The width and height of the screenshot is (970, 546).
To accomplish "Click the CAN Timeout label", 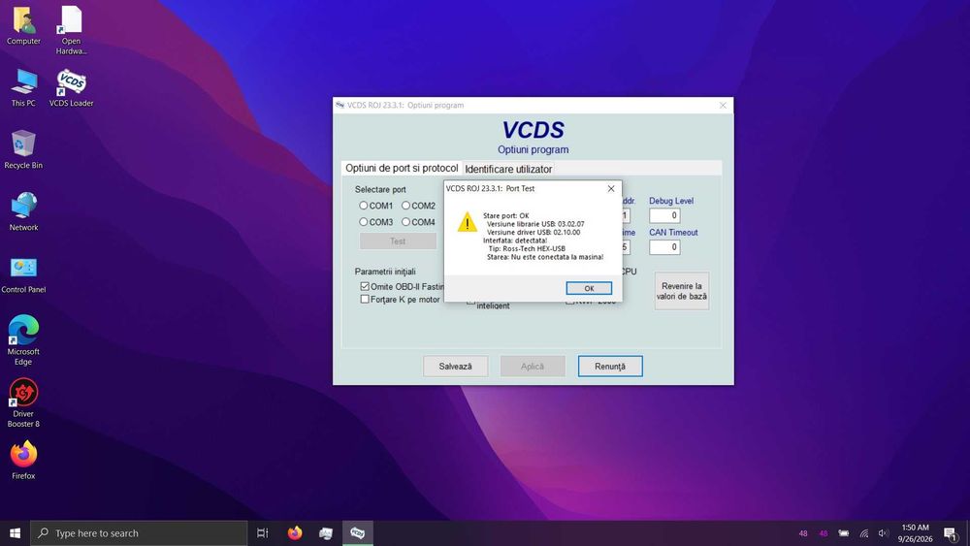I will tap(673, 233).
